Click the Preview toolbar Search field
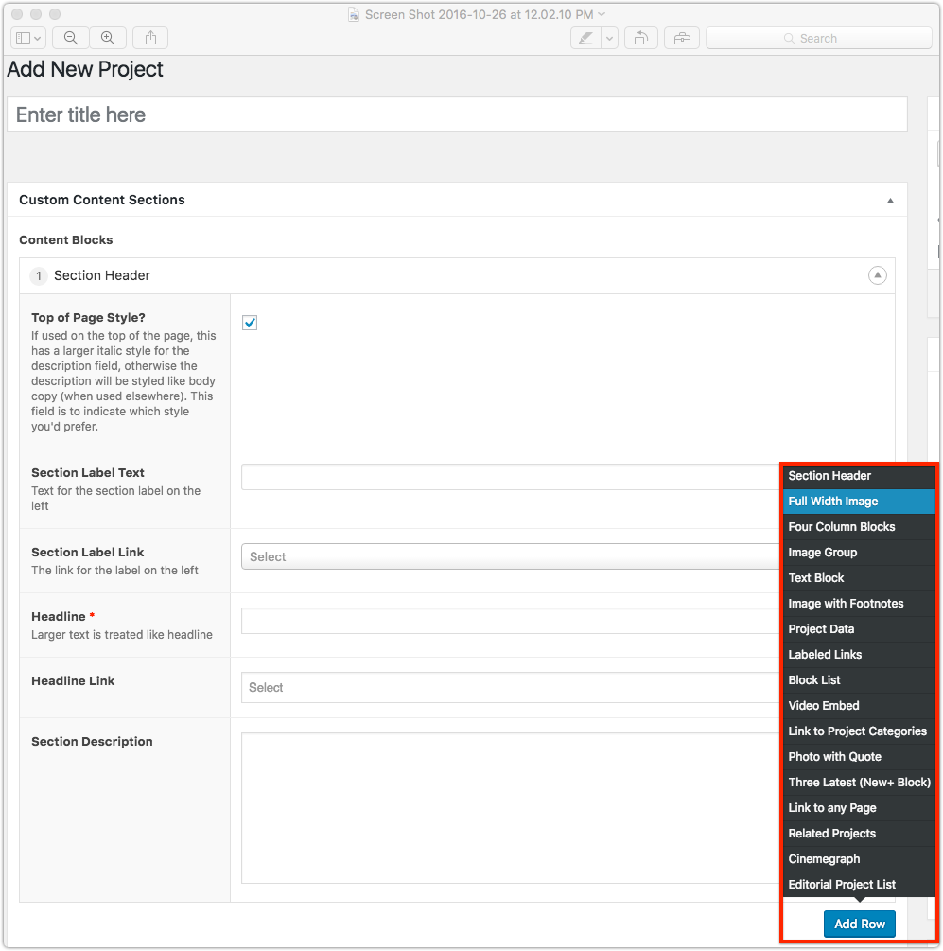The height and width of the screenshot is (951, 943). point(818,38)
